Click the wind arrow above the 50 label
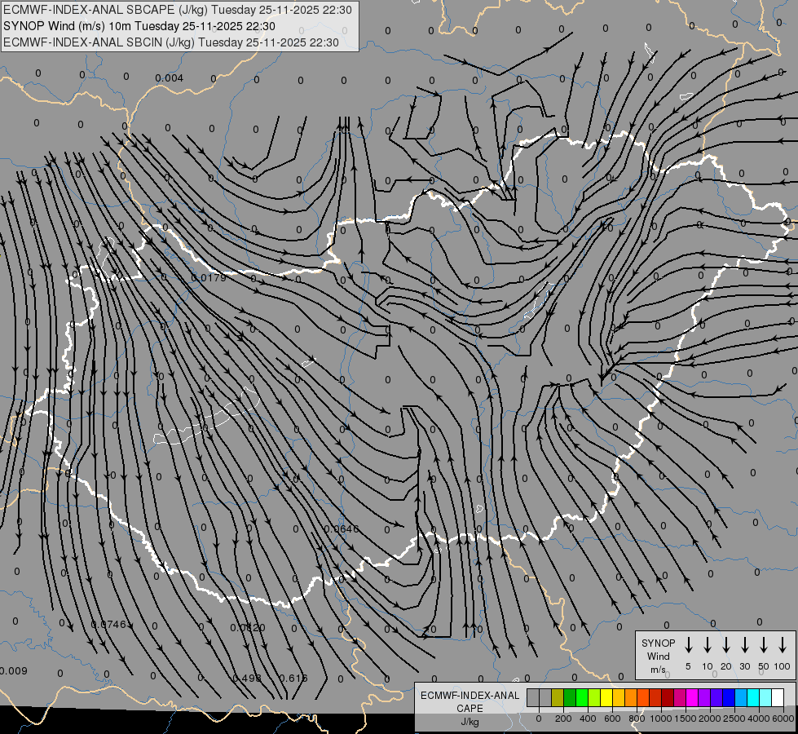 click(764, 645)
